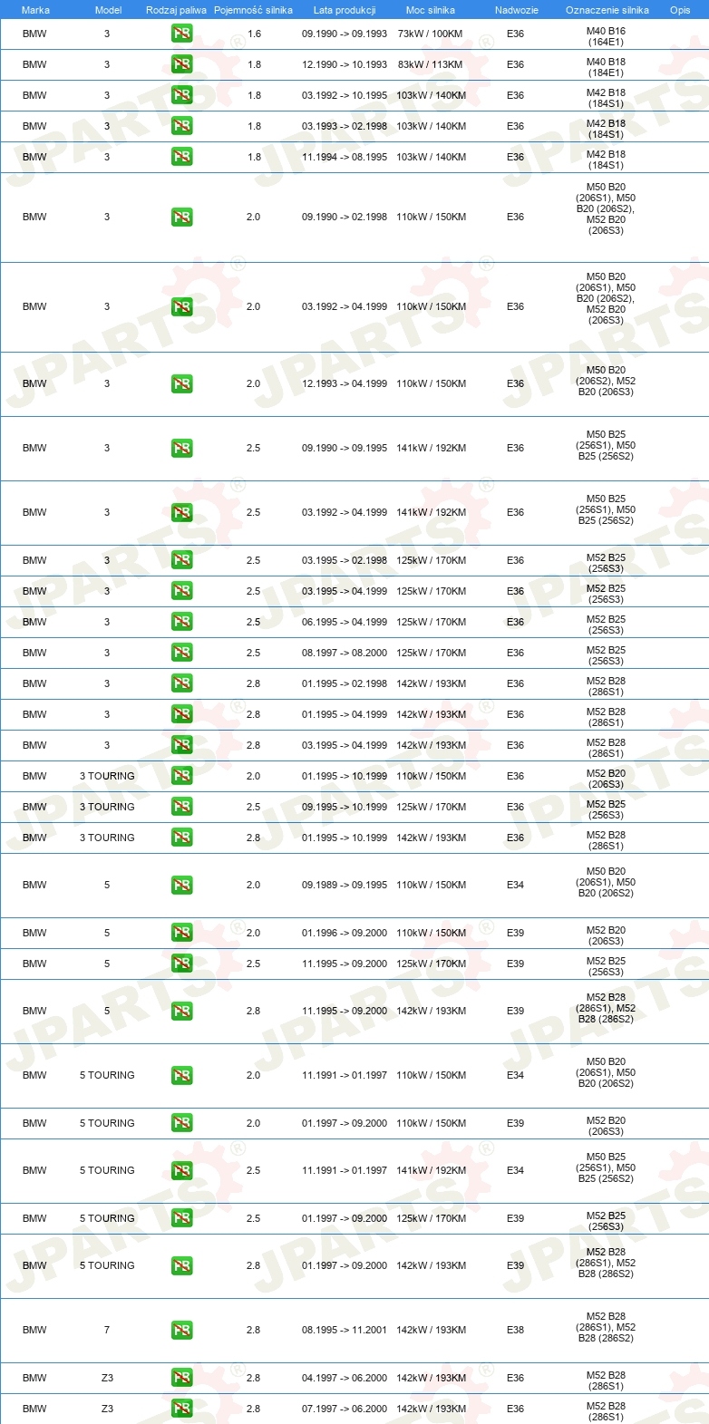Click the Nadwozie column header
The image size is (709, 1424).
coord(517,10)
